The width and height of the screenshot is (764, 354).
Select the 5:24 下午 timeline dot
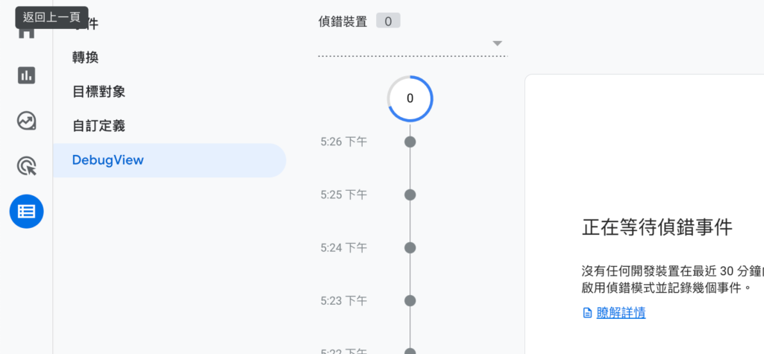[x=410, y=247]
